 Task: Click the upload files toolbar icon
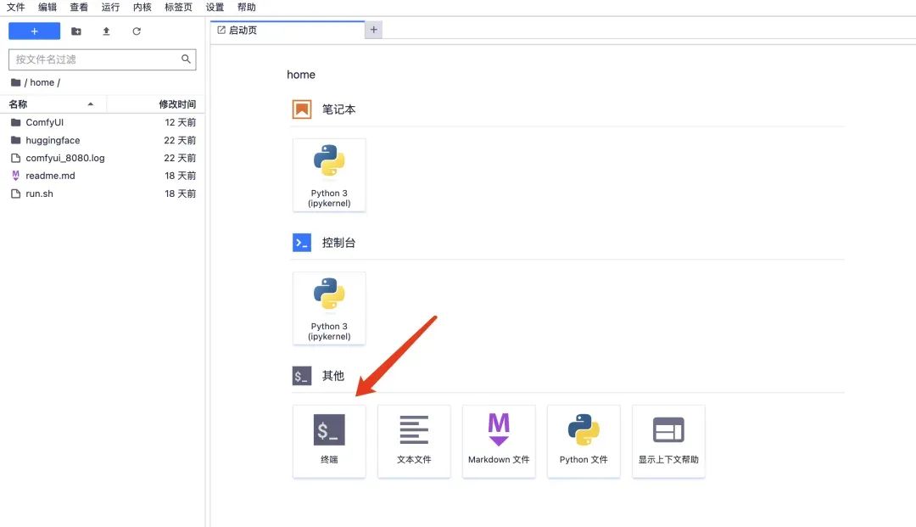coord(106,31)
